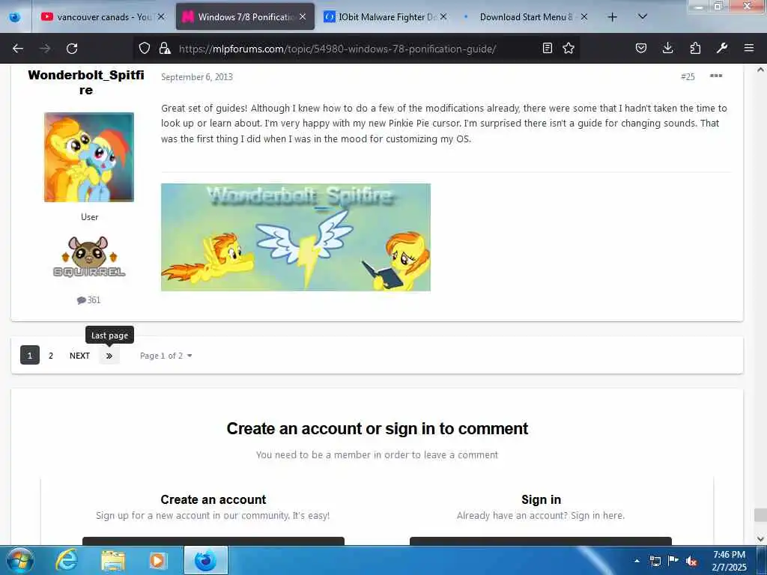Reload the current page
The image size is (767, 575).
(72, 49)
